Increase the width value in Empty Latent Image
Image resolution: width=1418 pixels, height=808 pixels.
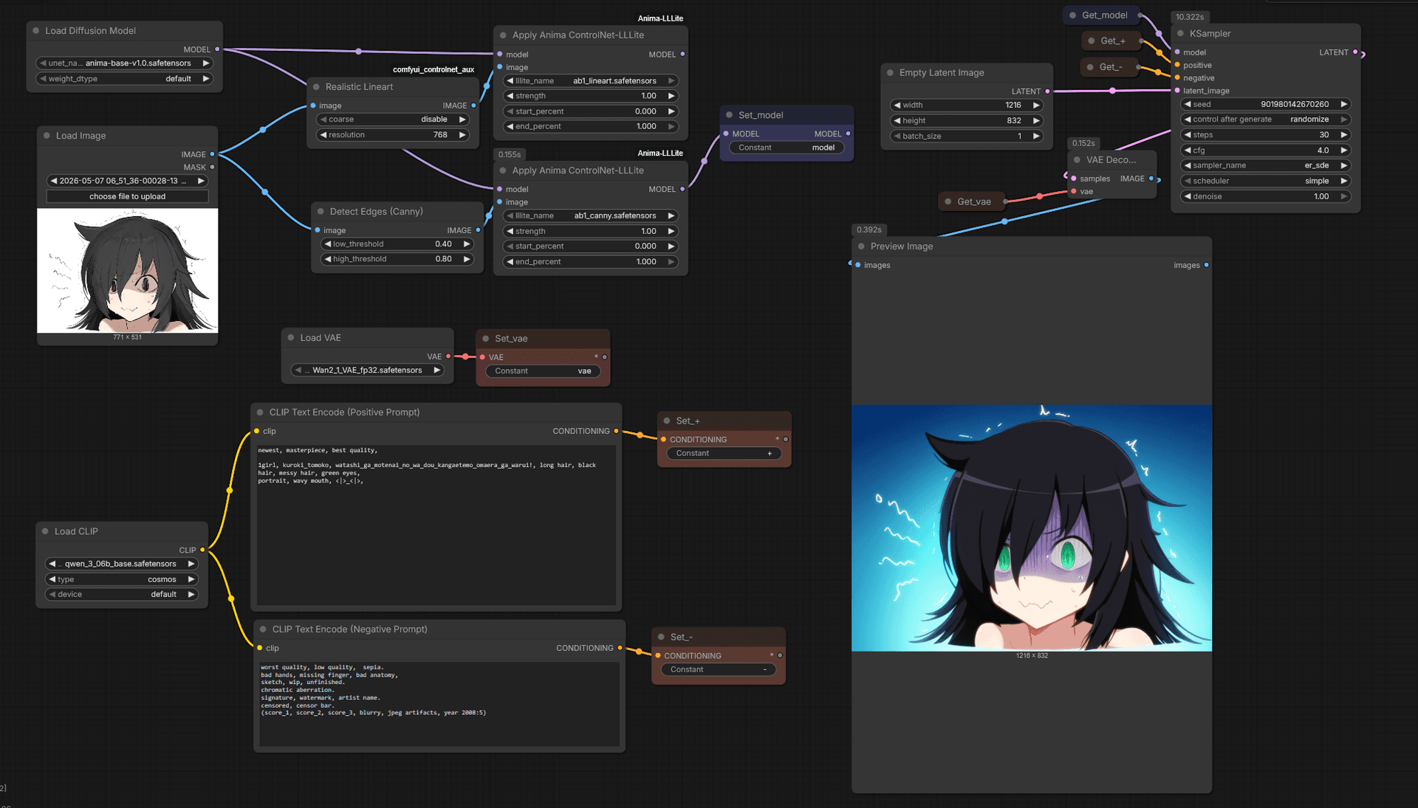pos(1036,106)
